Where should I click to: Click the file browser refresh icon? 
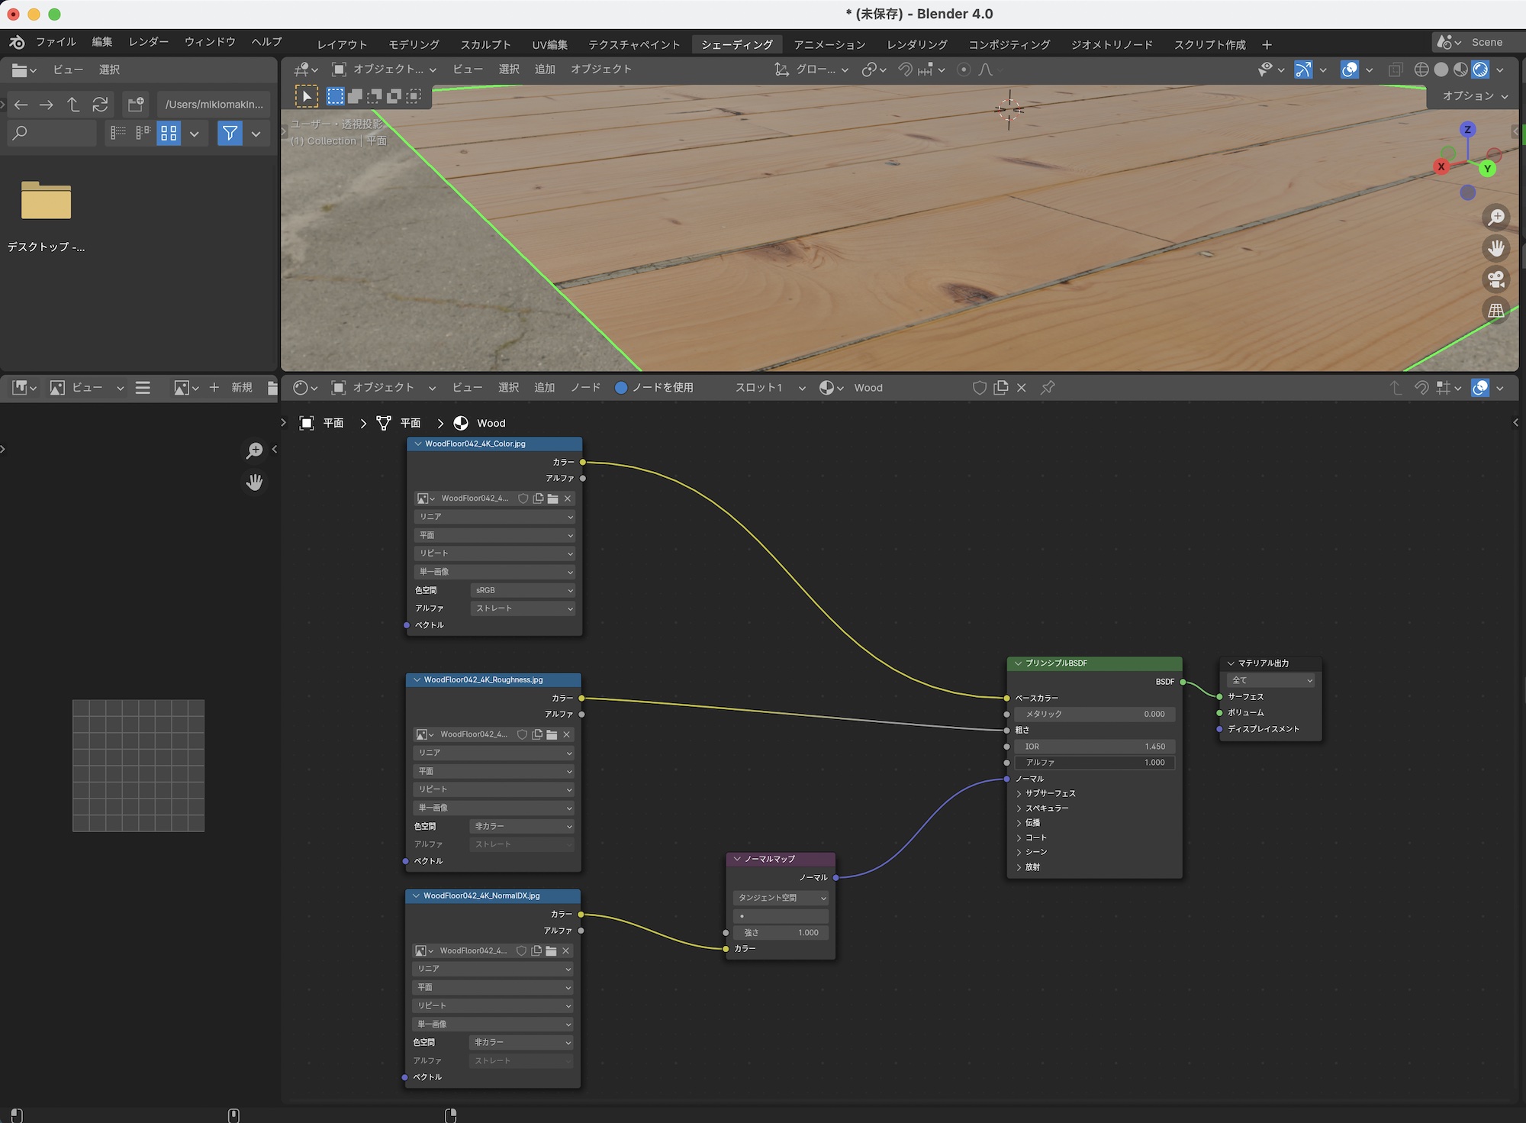[100, 105]
